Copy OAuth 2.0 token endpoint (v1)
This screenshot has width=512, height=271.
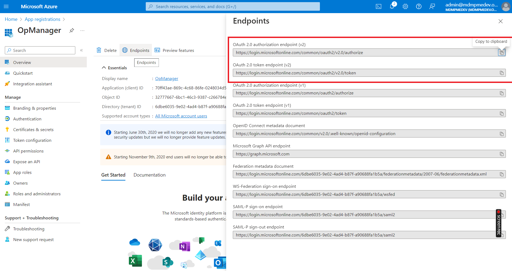pos(502,113)
